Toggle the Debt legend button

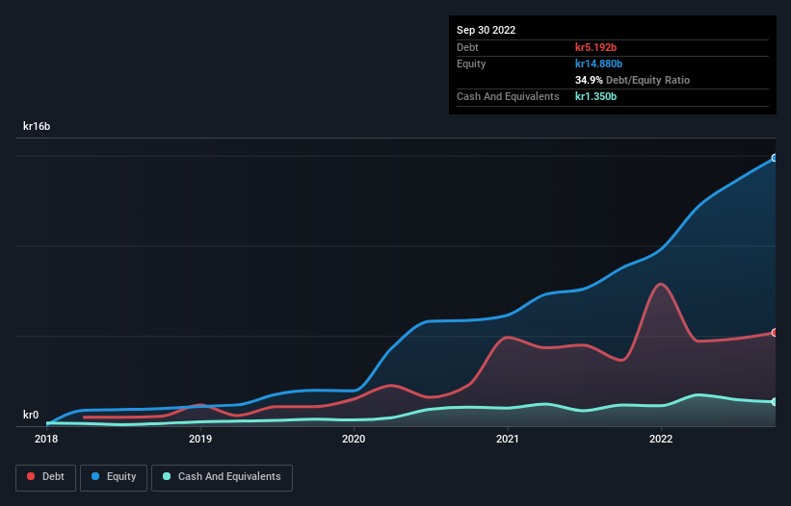[x=45, y=477]
